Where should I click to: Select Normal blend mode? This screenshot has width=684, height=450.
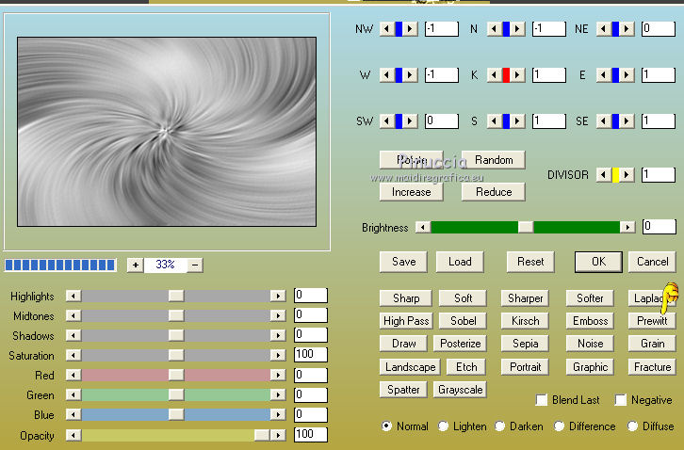[x=386, y=426]
